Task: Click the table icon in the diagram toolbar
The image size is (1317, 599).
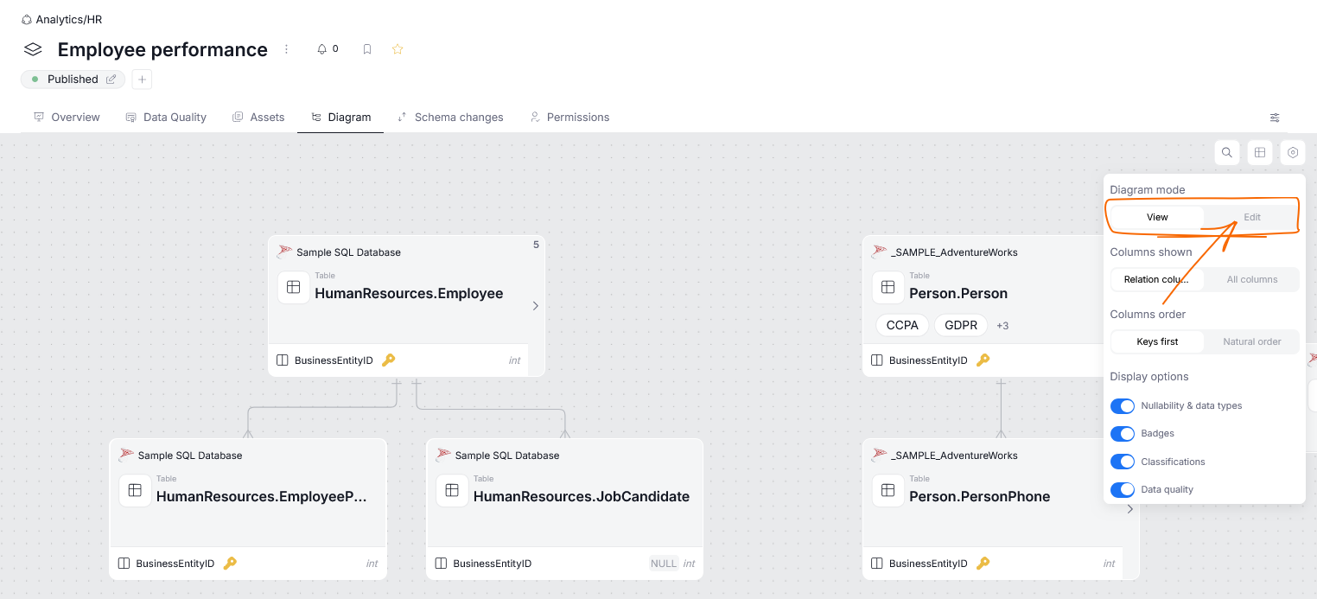Action: 1260,153
